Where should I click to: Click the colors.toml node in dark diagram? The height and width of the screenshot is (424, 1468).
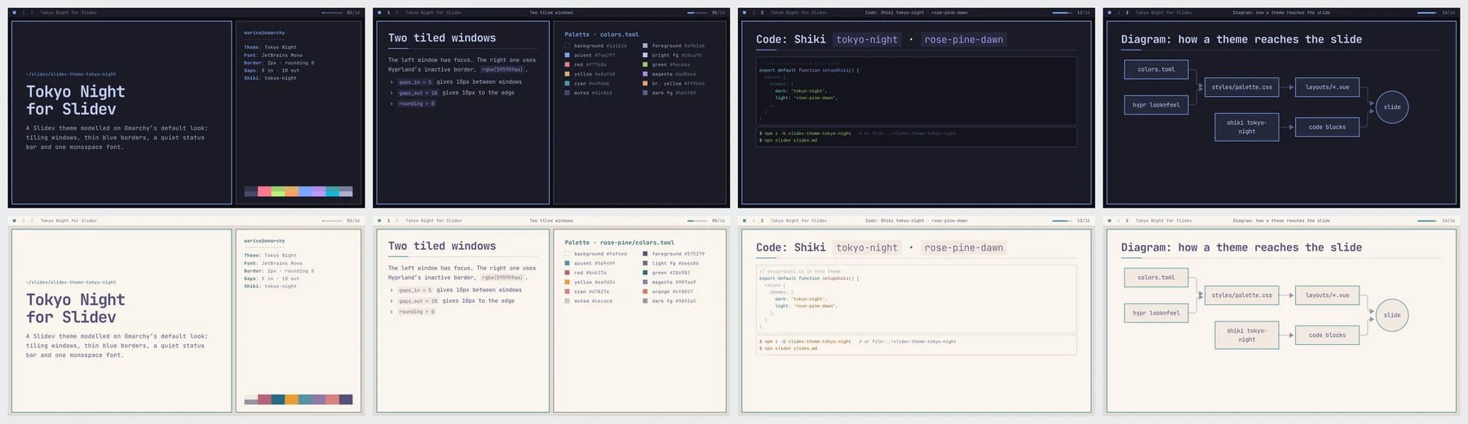(1156, 69)
